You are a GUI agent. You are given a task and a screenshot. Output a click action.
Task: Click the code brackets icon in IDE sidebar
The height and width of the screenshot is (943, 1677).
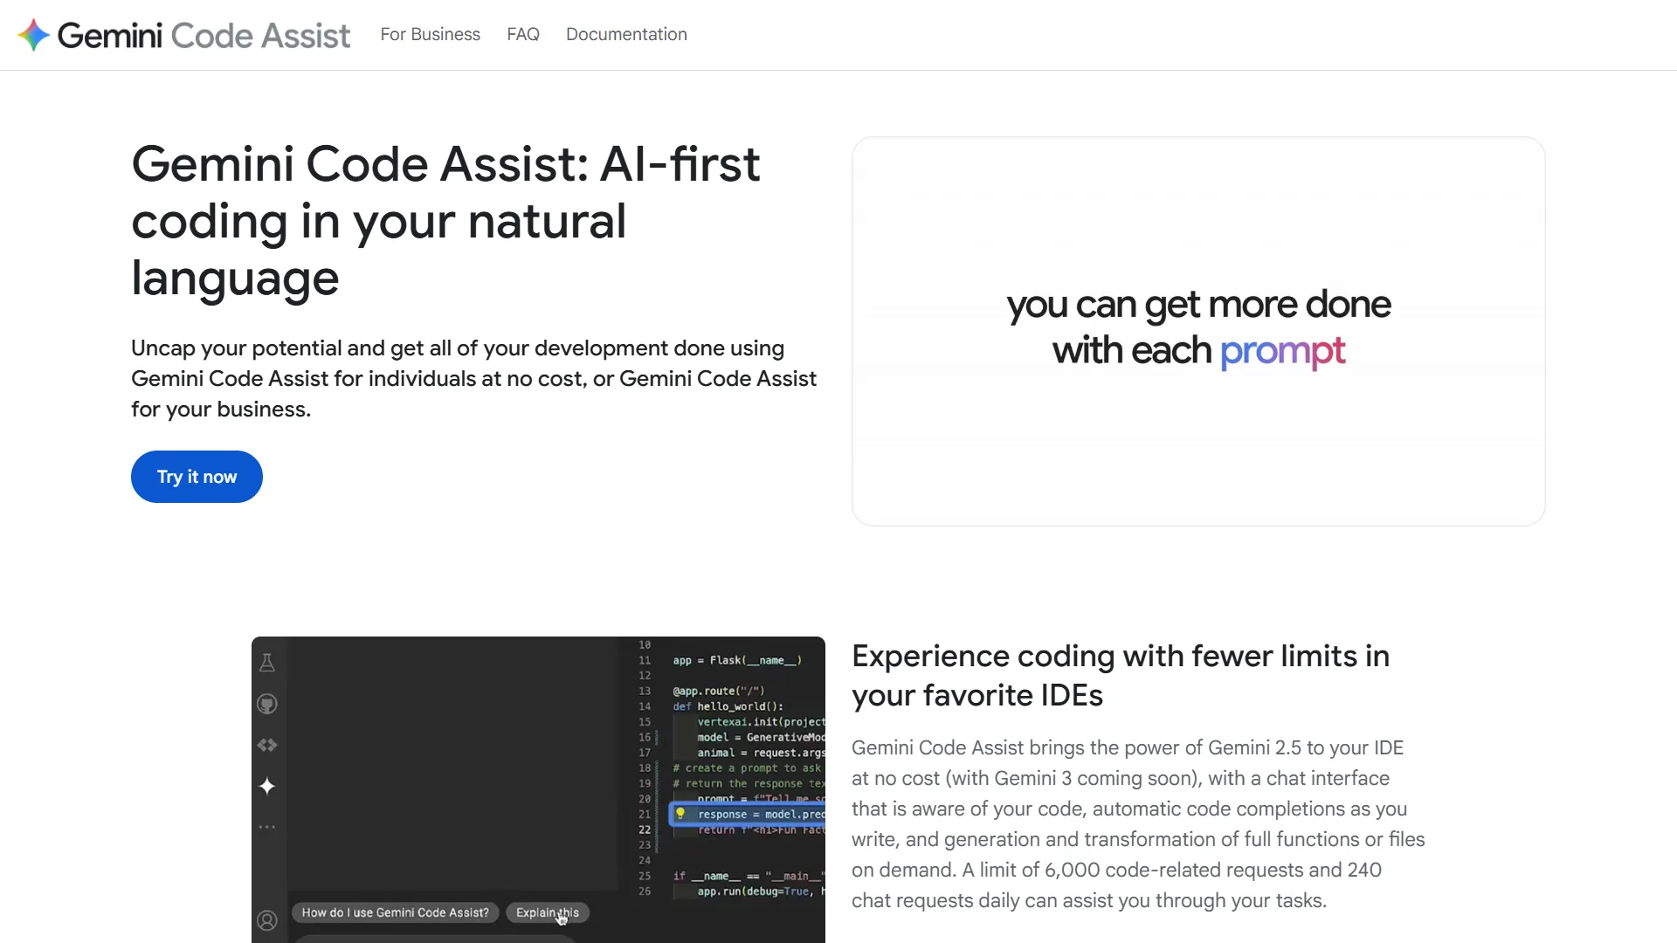pyautogui.click(x=267, y=745)
